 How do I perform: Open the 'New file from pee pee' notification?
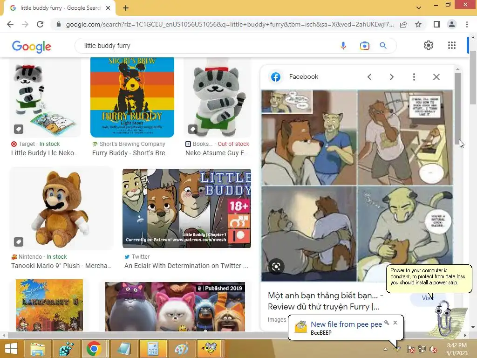point(346,324)
